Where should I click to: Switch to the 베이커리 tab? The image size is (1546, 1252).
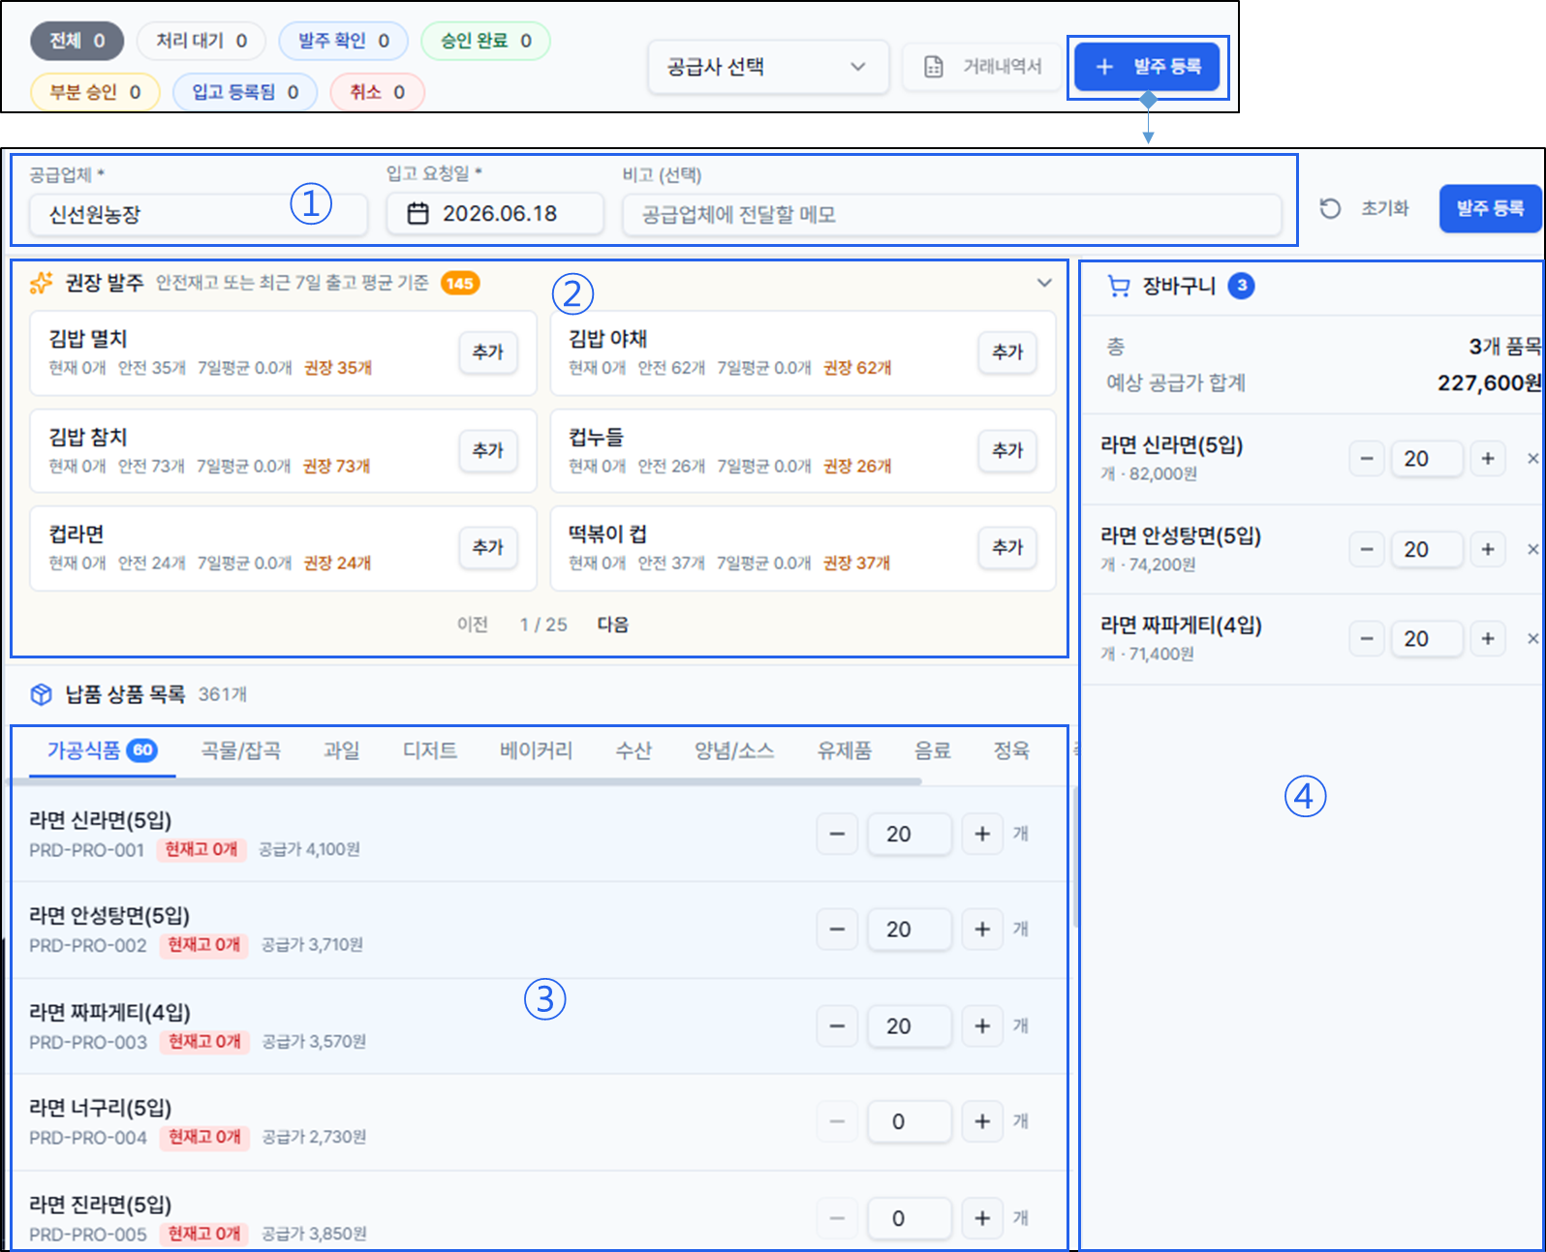coord(536,750)
